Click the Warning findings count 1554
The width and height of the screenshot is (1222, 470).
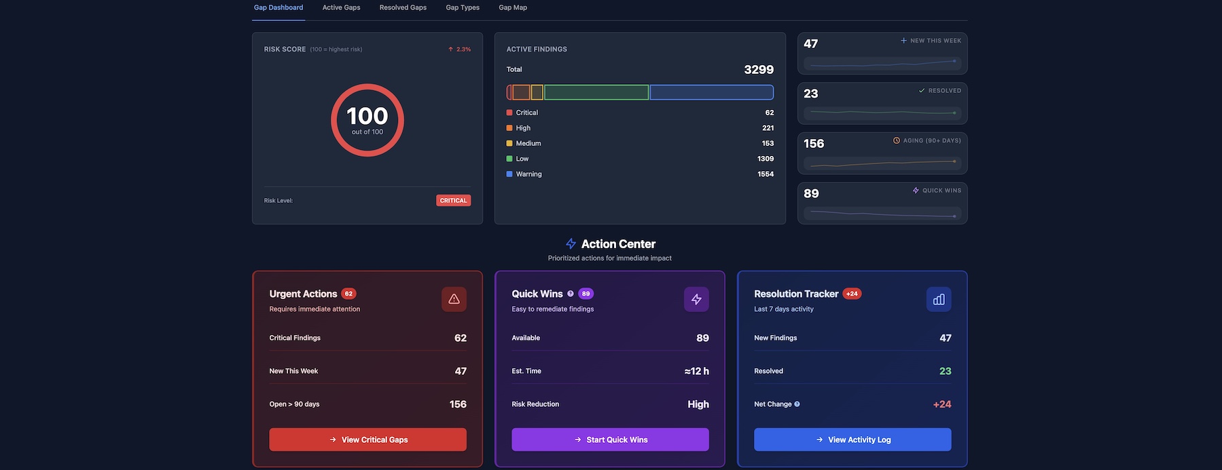tap(766, 174)
